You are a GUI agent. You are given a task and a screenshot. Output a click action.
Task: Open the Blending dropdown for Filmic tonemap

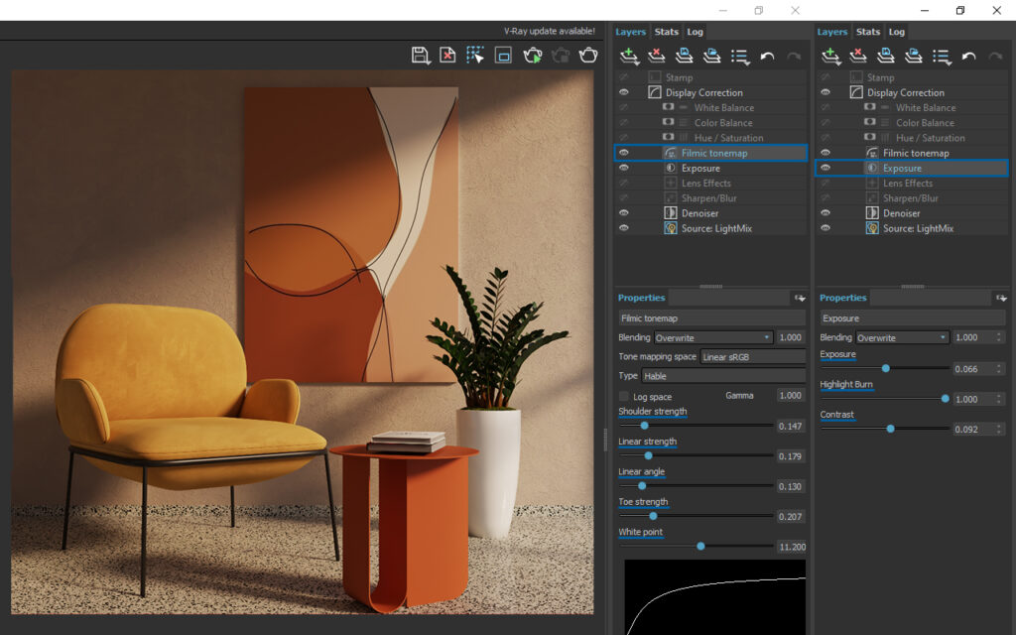coord(712,337)
